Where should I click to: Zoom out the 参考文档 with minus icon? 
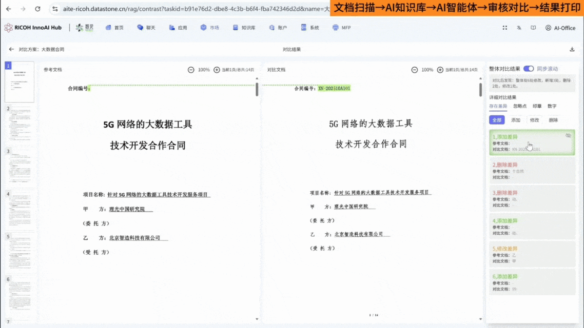click(x=191, y=70)
